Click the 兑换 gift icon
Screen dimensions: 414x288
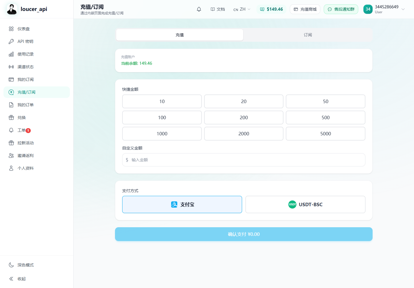[11, 118]
